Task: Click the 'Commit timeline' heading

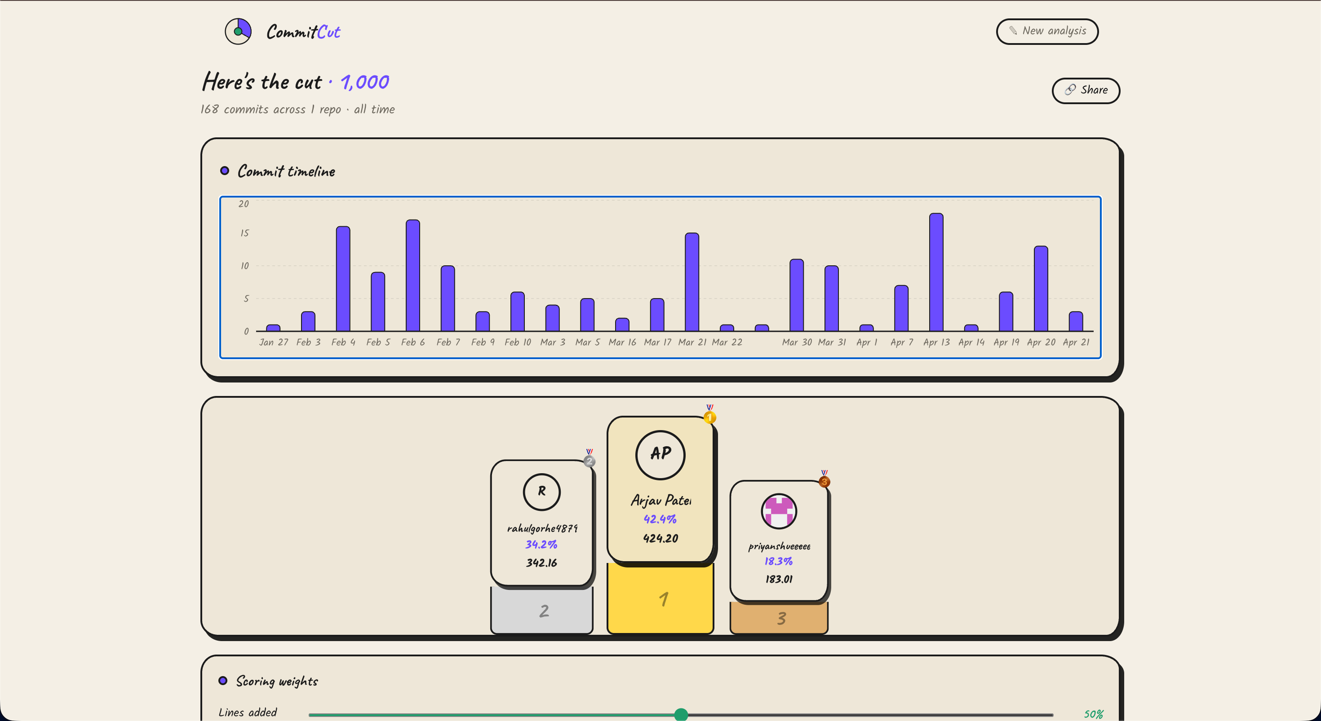Action: click(286, 171)
